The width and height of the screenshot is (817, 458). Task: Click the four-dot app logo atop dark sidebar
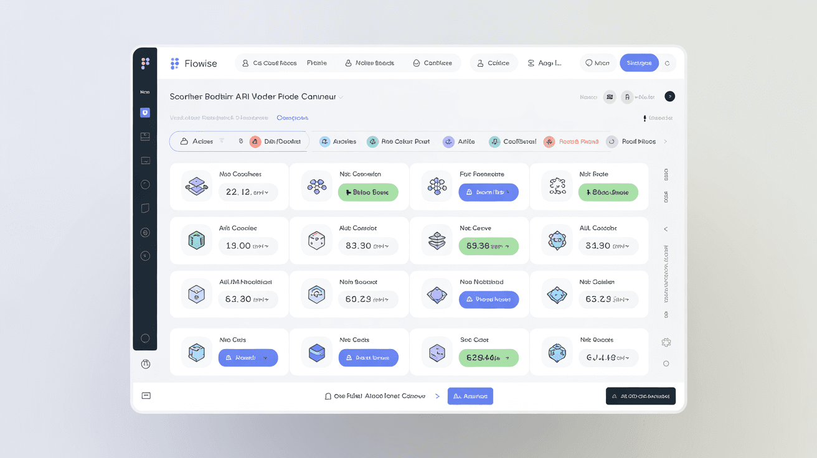[145, 63]
